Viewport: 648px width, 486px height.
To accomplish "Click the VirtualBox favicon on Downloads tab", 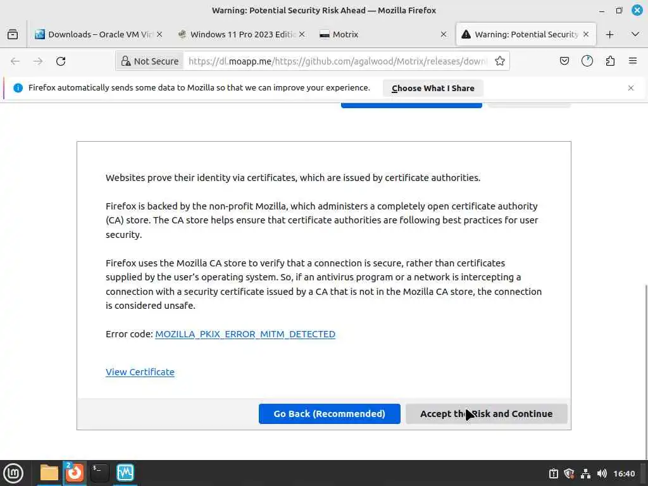I will 40,34.
